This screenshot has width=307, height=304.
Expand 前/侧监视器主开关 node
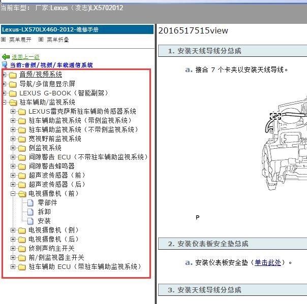coord(13,257)
